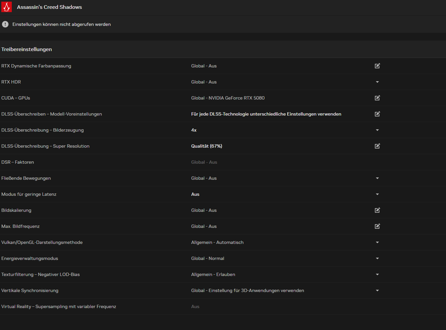Click the 'DSR – Faktoren' label
Viewport: 446px width, 330px height.
point(18,162)
